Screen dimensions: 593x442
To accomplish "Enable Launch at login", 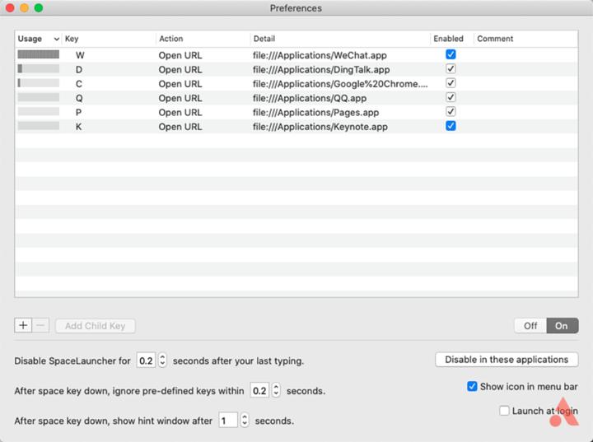I will (505, 411).
